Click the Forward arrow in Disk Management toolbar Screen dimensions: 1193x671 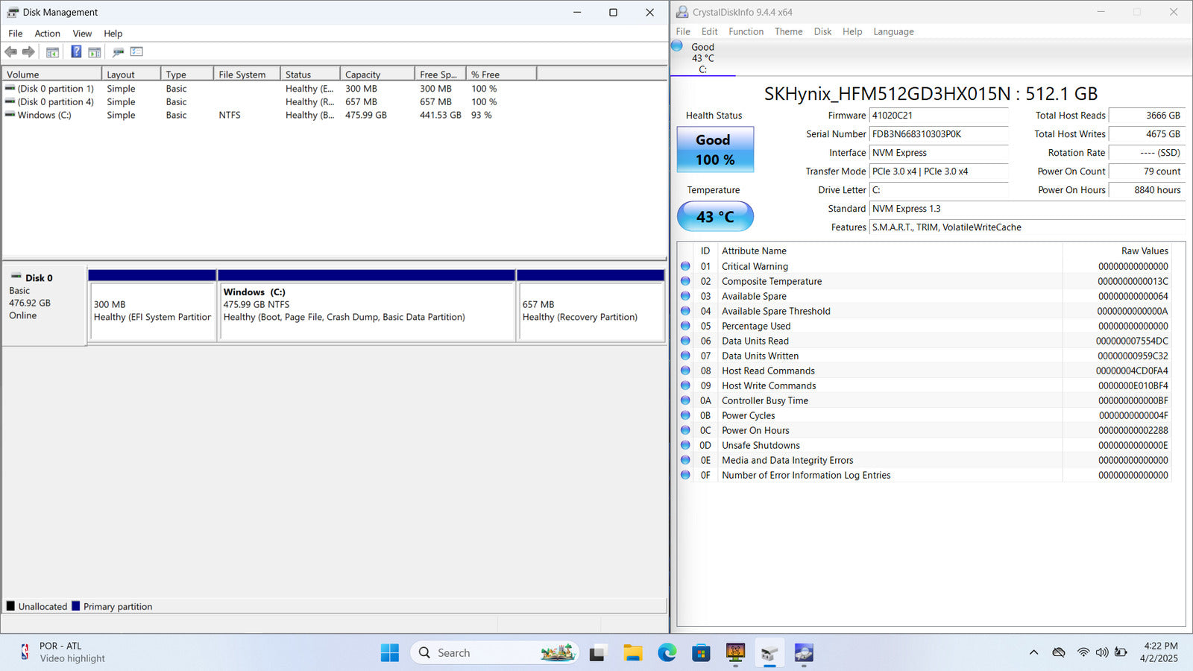[x=28, y=51]
